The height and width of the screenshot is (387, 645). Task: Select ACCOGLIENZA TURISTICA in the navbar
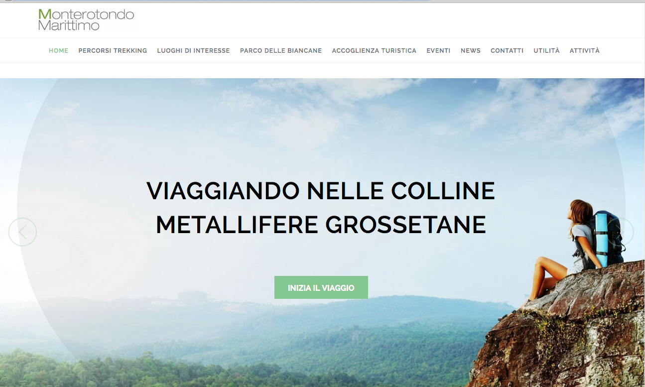pos(374,51)
